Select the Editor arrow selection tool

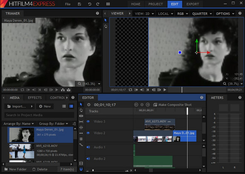coord(81,104)
